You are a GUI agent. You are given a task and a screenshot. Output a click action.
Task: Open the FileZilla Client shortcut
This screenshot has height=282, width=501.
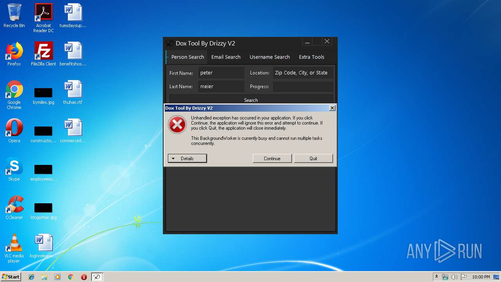pos(43,54)
